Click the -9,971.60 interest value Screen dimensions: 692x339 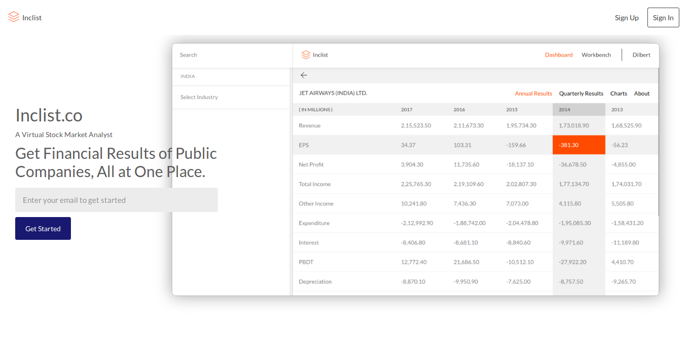[571, 243]
